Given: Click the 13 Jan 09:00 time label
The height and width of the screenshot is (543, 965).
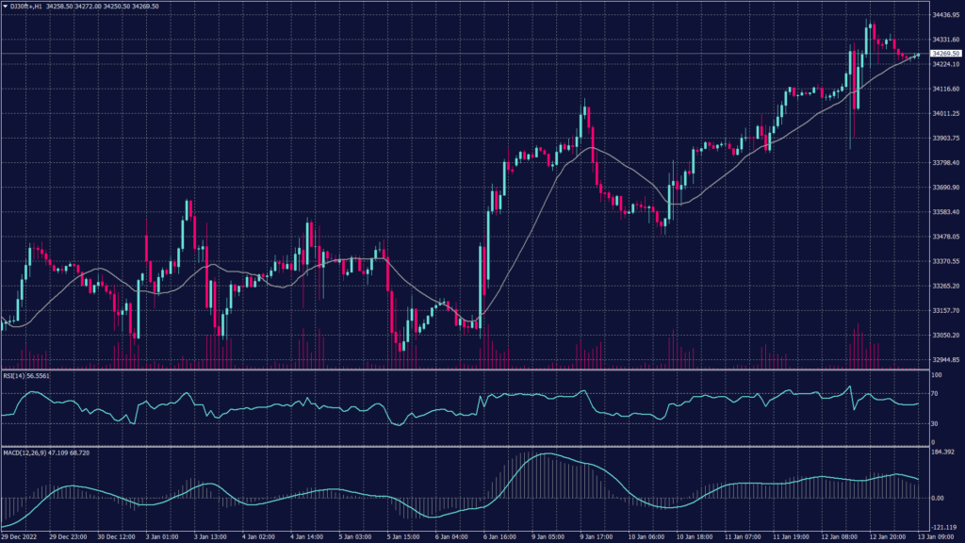Looking at the screenshot, I should click(x=938, y=537).
